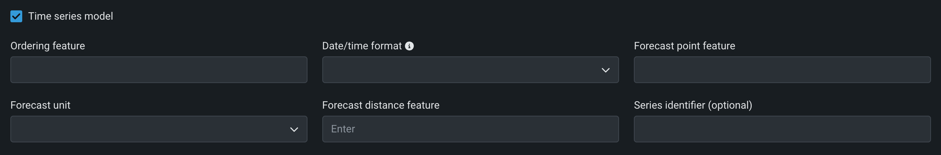Click the Forecast distance feature label
Image resolution: width=941 pixels, height=155 pixels.
tap(380, 105)
